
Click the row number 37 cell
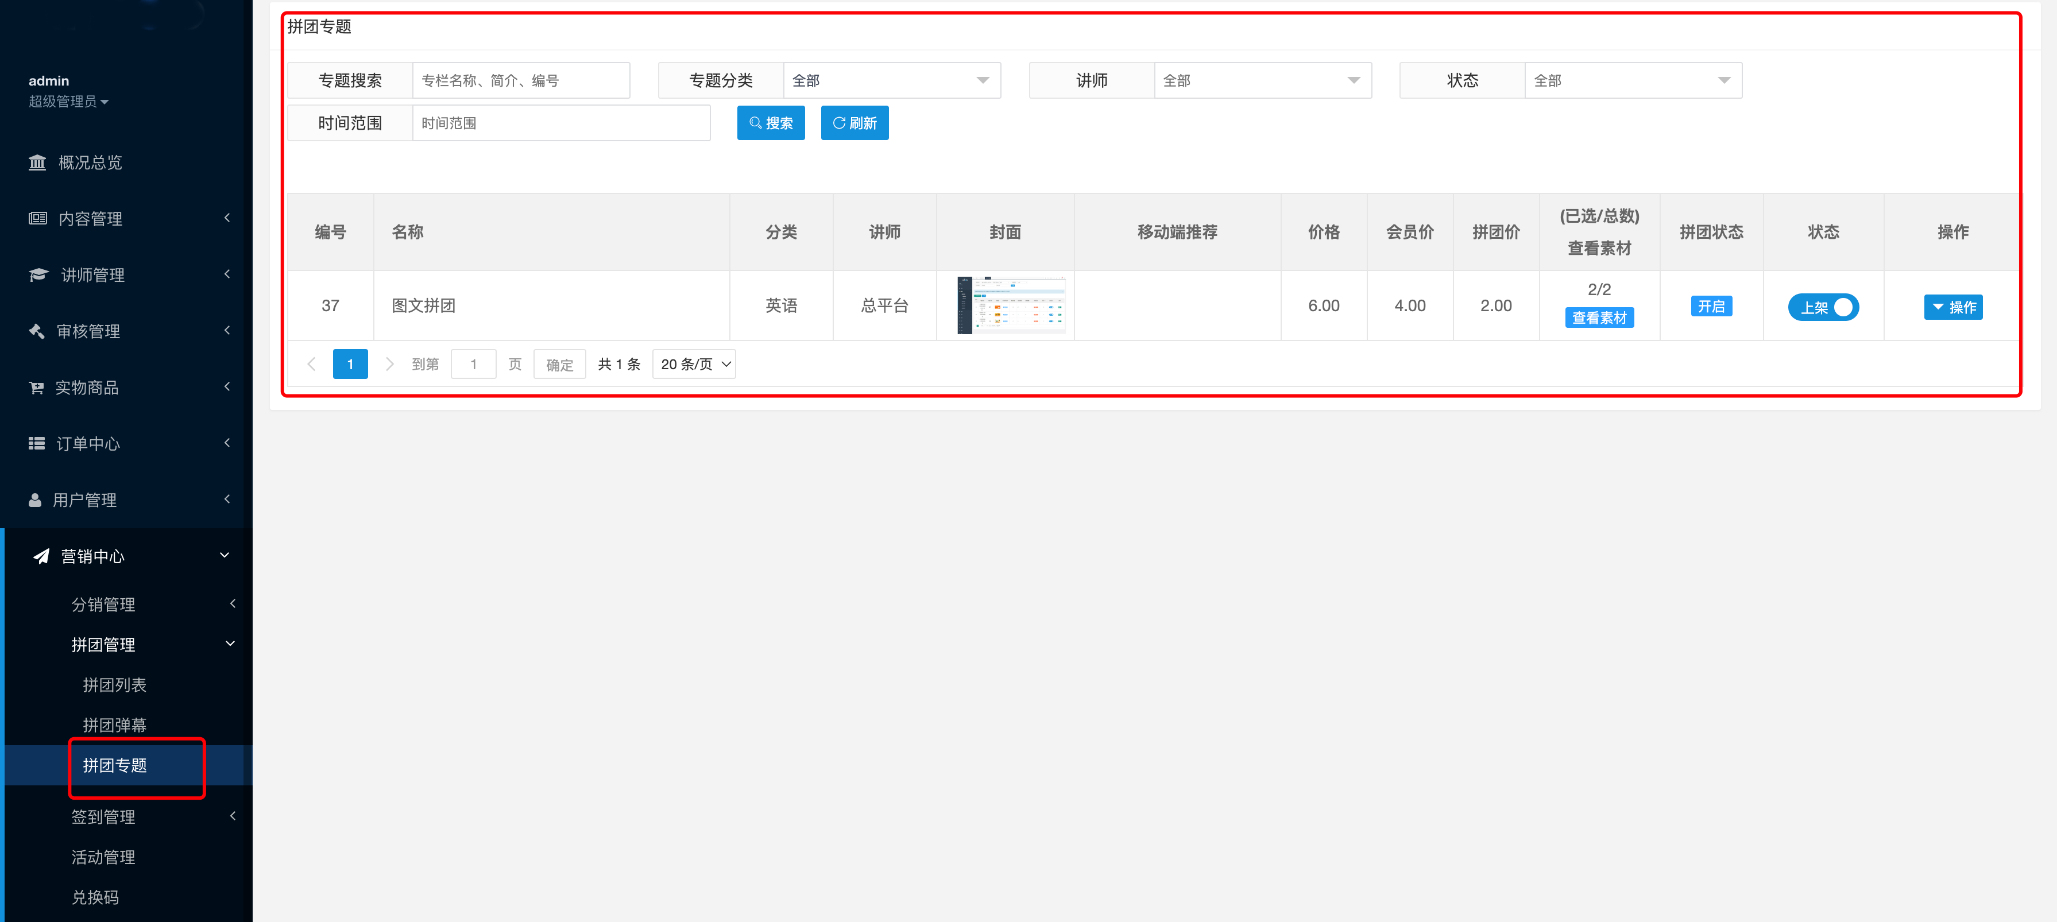point(331,306)
